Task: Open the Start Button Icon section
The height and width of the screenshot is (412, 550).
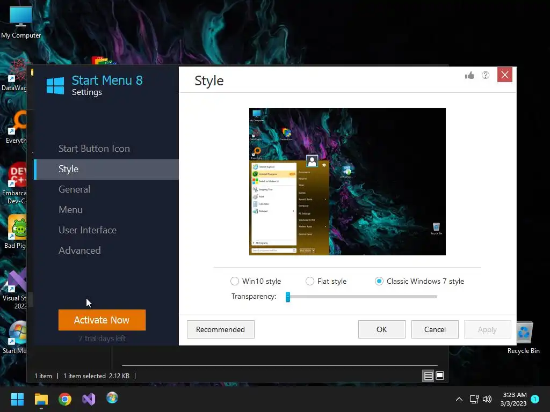Action: point(94,149)
